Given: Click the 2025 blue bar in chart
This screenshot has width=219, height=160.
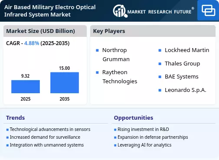Looking at the screenshot, I should coord(26,87).
